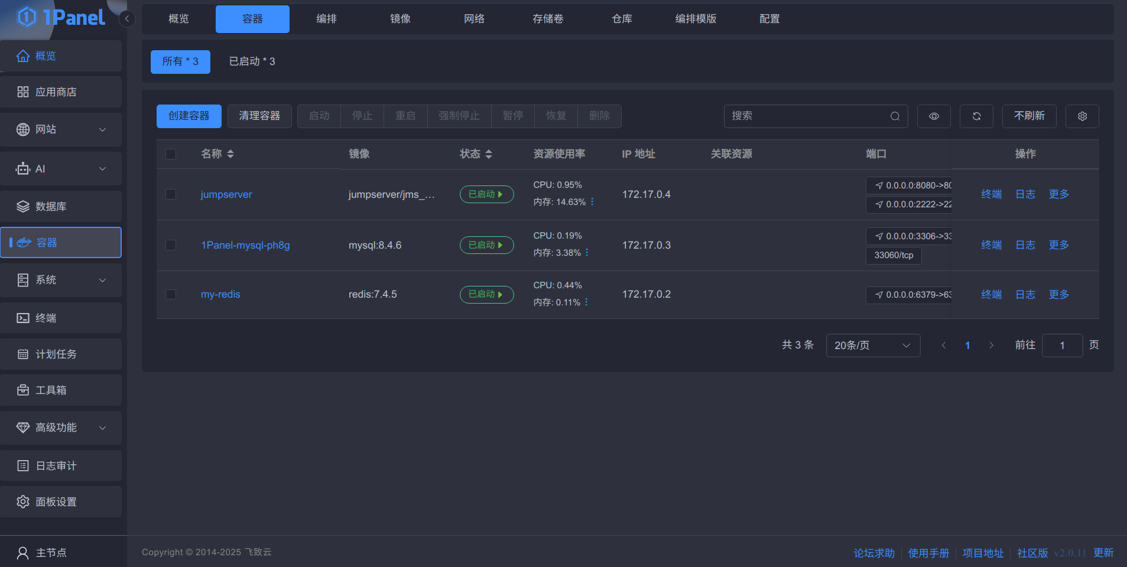1127x567 pixels.
Task: Open jumpserver memory details dots
Action: tap(592, 202)
